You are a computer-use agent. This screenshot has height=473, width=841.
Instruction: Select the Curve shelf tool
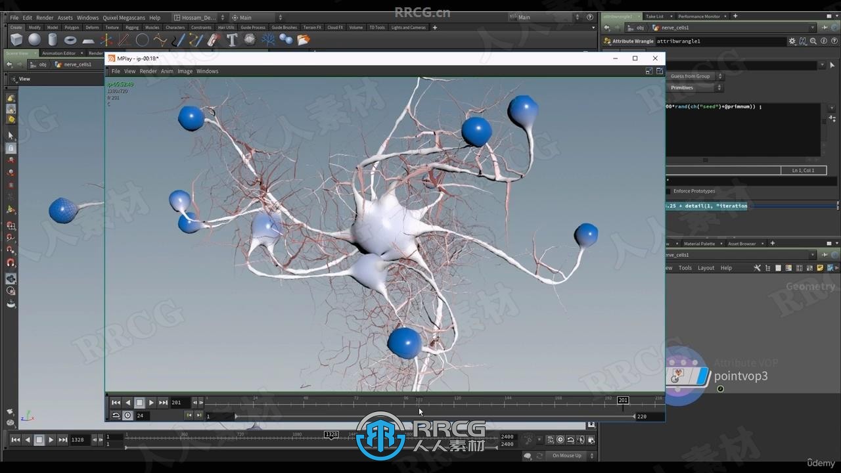coord(160,40)
